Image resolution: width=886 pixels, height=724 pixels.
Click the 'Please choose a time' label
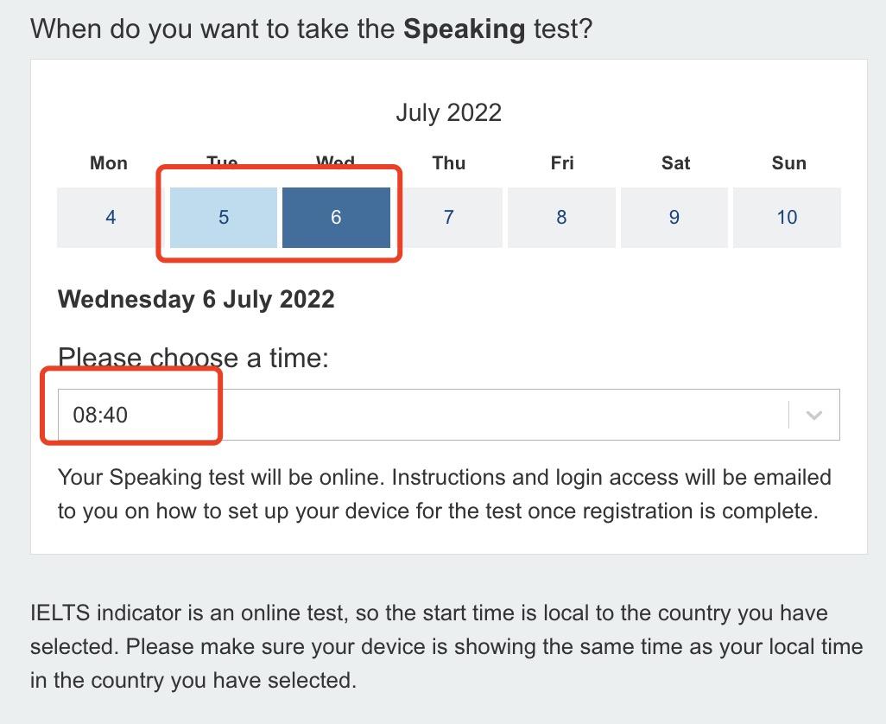tap(193, 358)
